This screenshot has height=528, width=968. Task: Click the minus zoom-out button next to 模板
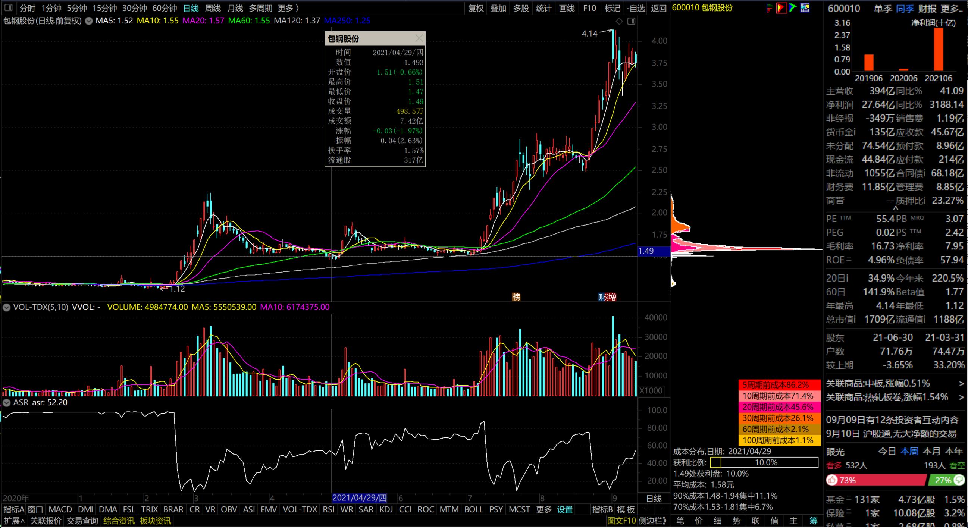pos(662,509)
